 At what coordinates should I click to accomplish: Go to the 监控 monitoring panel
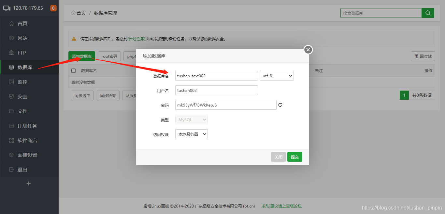22,82
